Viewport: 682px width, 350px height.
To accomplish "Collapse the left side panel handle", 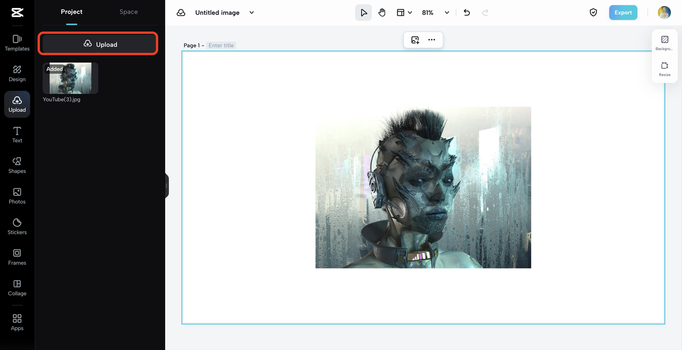I will [167, 185].
